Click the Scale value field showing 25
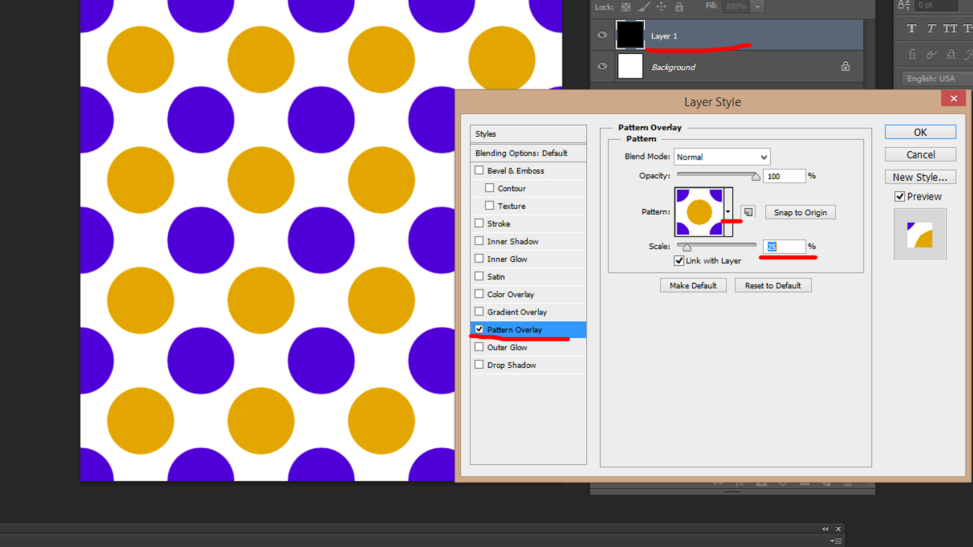973x547 pixels. [x=784, y=247]
